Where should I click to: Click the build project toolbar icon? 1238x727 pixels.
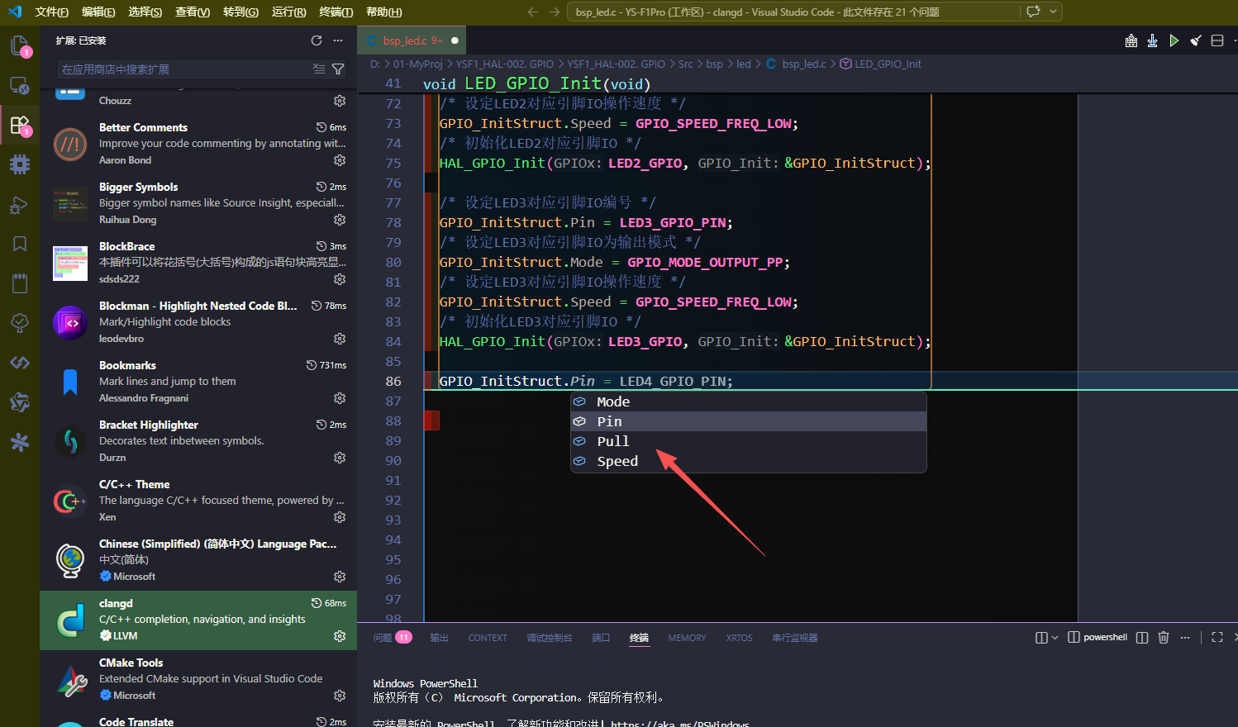(x=1131, y=40)
